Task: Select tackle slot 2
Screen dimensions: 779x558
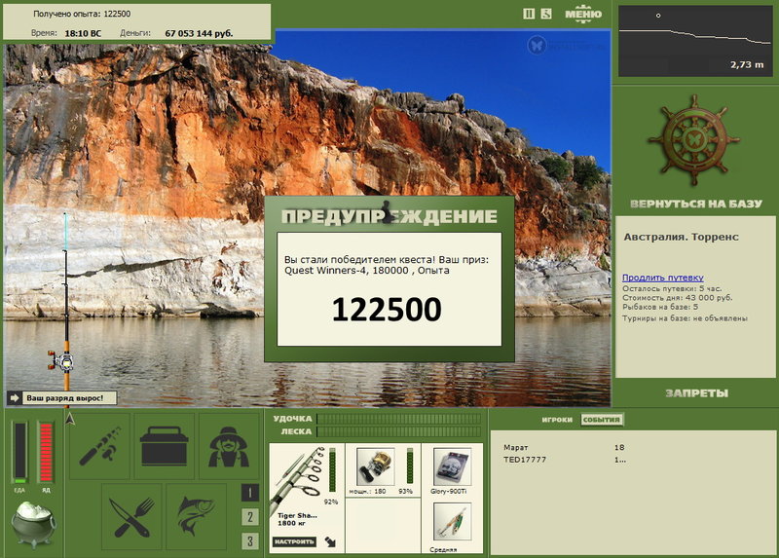Action: 250,517
